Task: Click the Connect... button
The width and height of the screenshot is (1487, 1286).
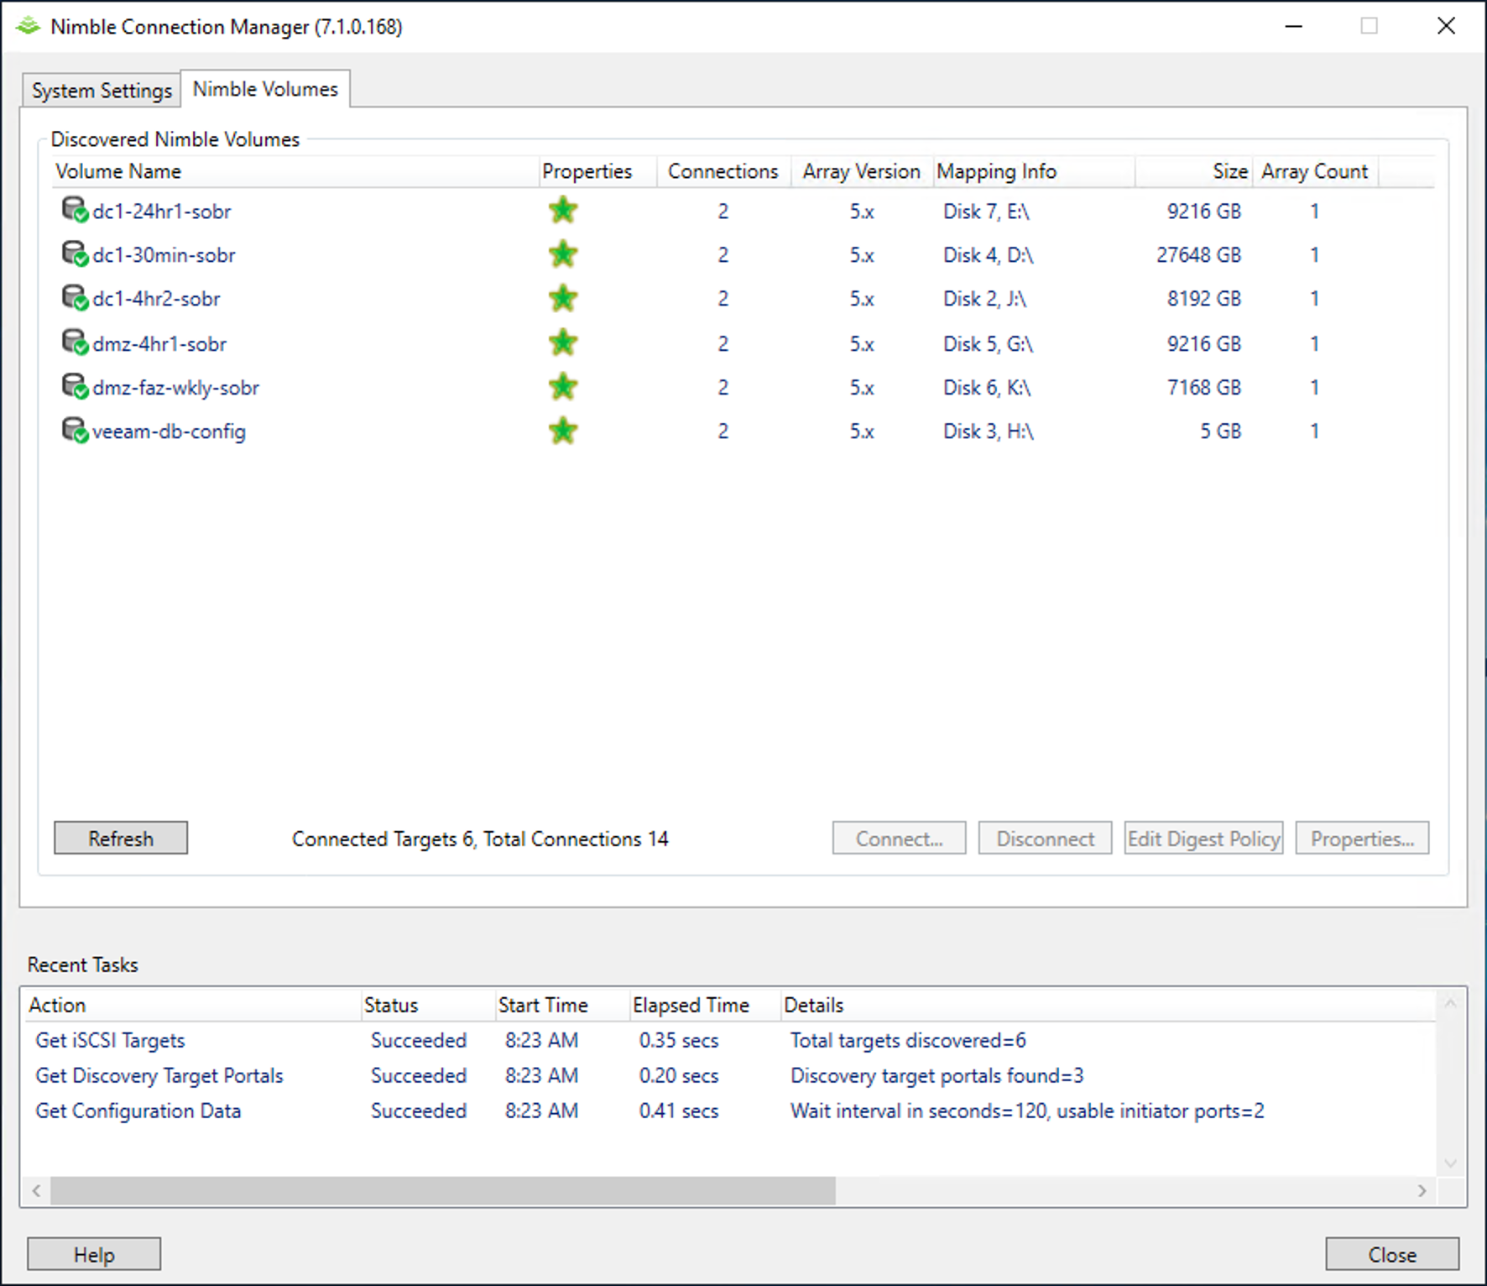Action: pos(899,838)
